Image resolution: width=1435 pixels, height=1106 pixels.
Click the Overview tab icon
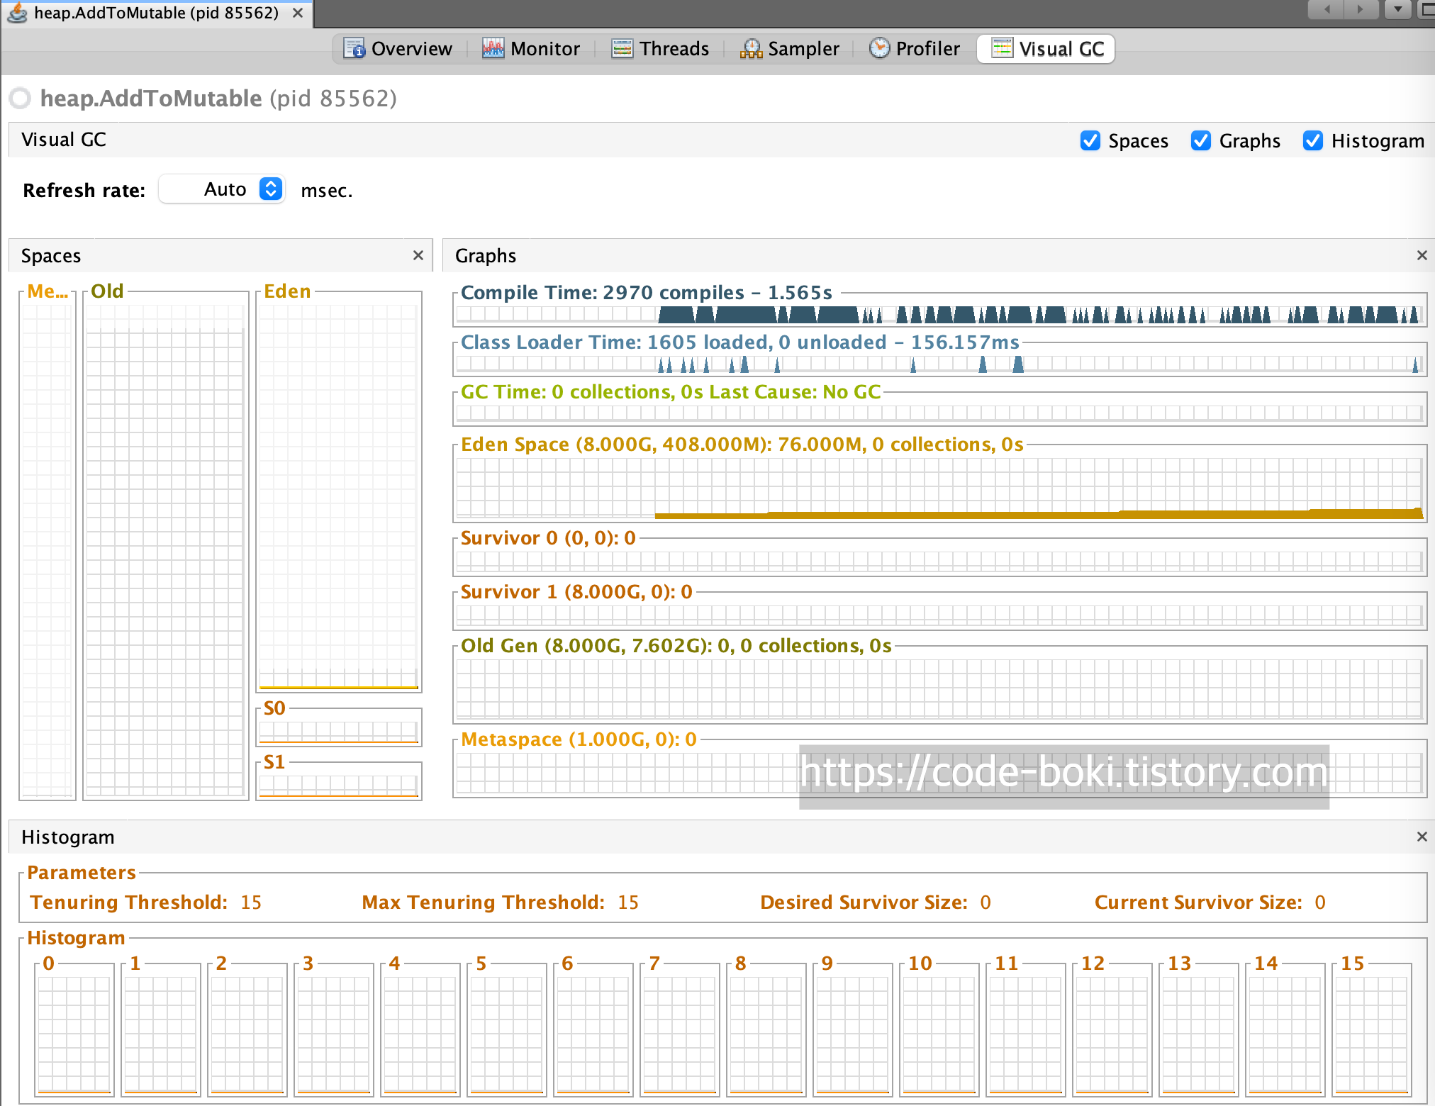[x=354, y=48]
